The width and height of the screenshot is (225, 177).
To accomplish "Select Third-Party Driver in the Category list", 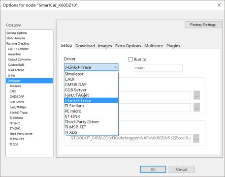I will click(x=21, y=134).
